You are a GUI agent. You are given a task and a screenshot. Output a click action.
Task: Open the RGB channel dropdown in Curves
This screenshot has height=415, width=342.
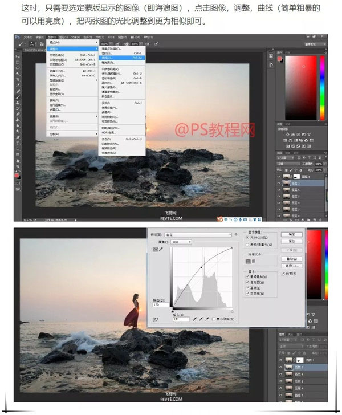tap(181, 242)
